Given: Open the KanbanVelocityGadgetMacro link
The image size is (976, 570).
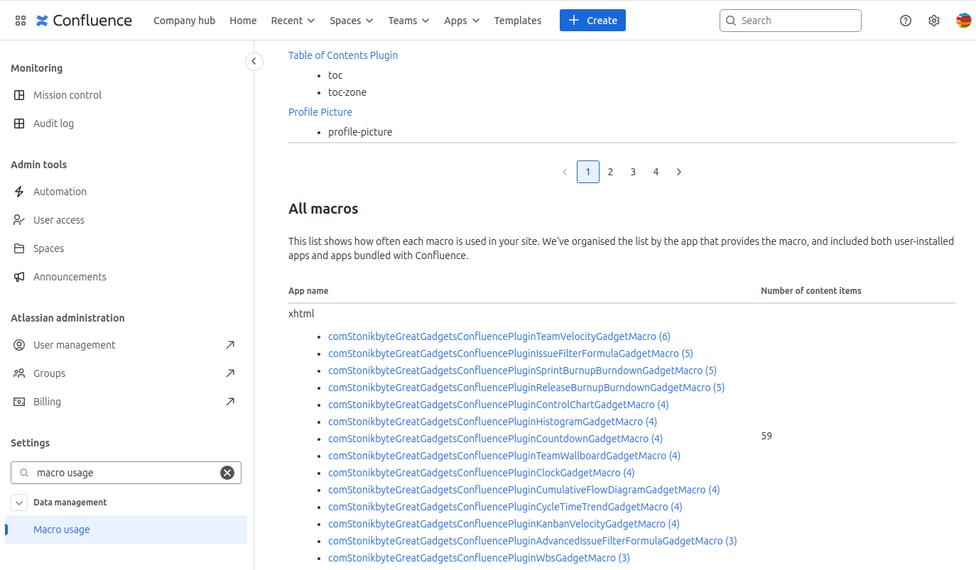Looking at the screenshot, I should (x=504, y=524).
